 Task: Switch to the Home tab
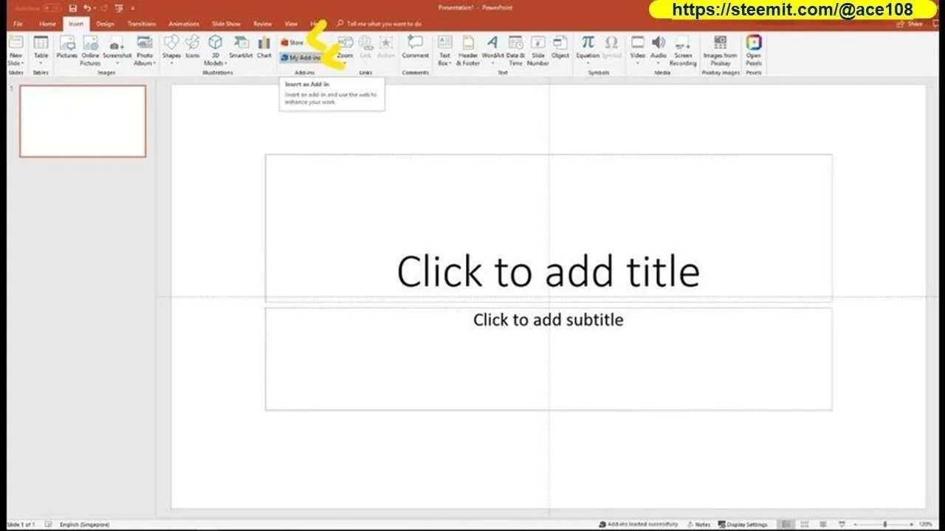coord(47,24)
